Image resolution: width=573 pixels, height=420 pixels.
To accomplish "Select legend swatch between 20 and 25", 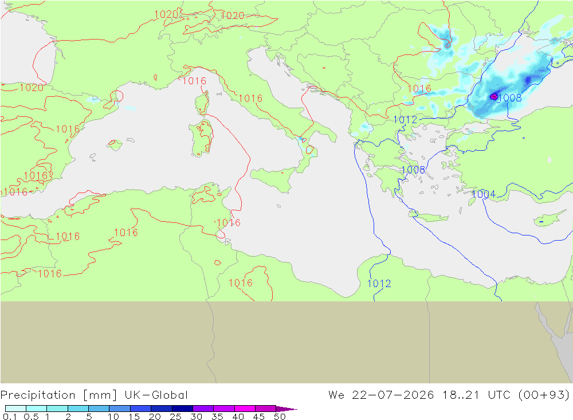I will pos(162,409).
